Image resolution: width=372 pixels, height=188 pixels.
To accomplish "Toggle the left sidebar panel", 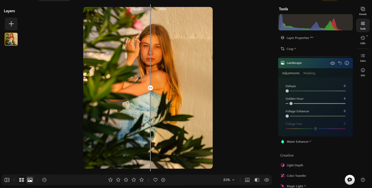I will point(7,180).
